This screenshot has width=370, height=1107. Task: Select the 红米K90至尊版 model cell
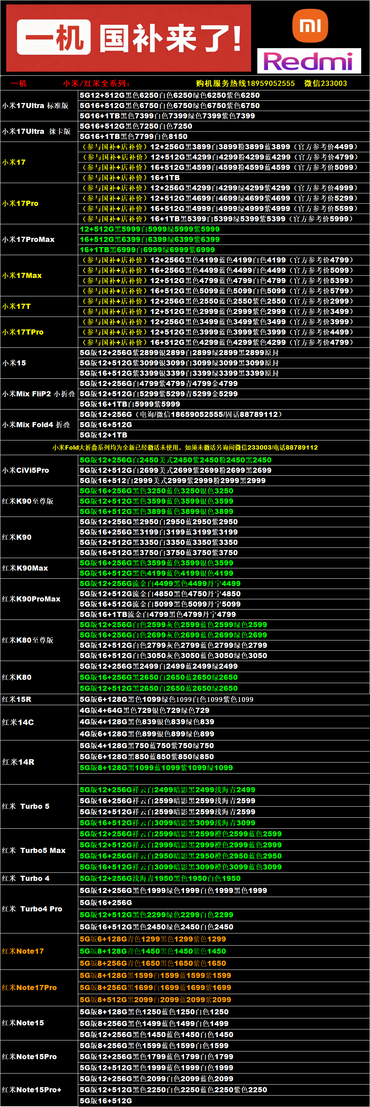tap(39, 502)
